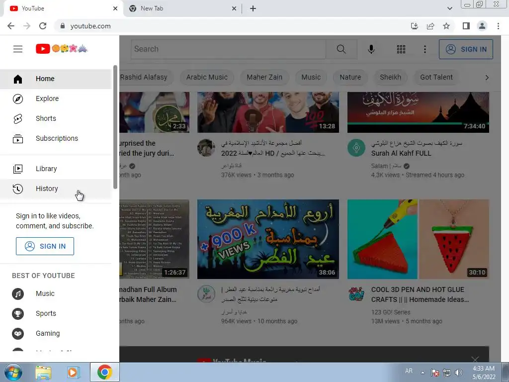The width and height of the screenshot is (509, 382).
Task: Close the YouTube browser tab
Action: 115,8
